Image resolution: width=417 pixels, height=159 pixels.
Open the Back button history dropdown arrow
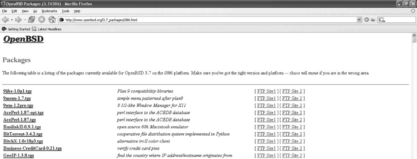pos(12,19)
